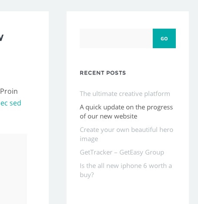The height and width of the screenshot is (204, 198).
Task: Click the word "platform" in the first post link
Action: [x=157, y=94]
